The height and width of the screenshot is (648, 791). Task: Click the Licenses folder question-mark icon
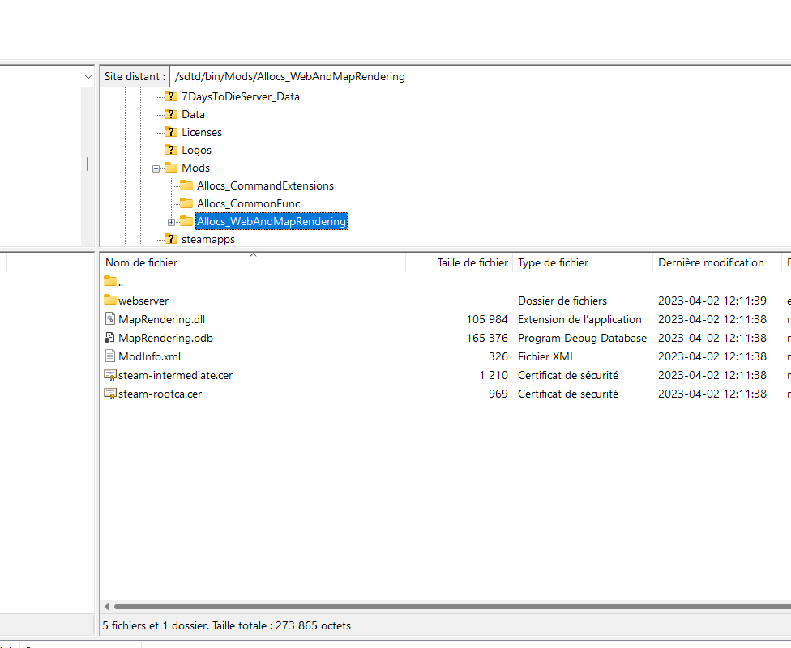pos(171,132)
